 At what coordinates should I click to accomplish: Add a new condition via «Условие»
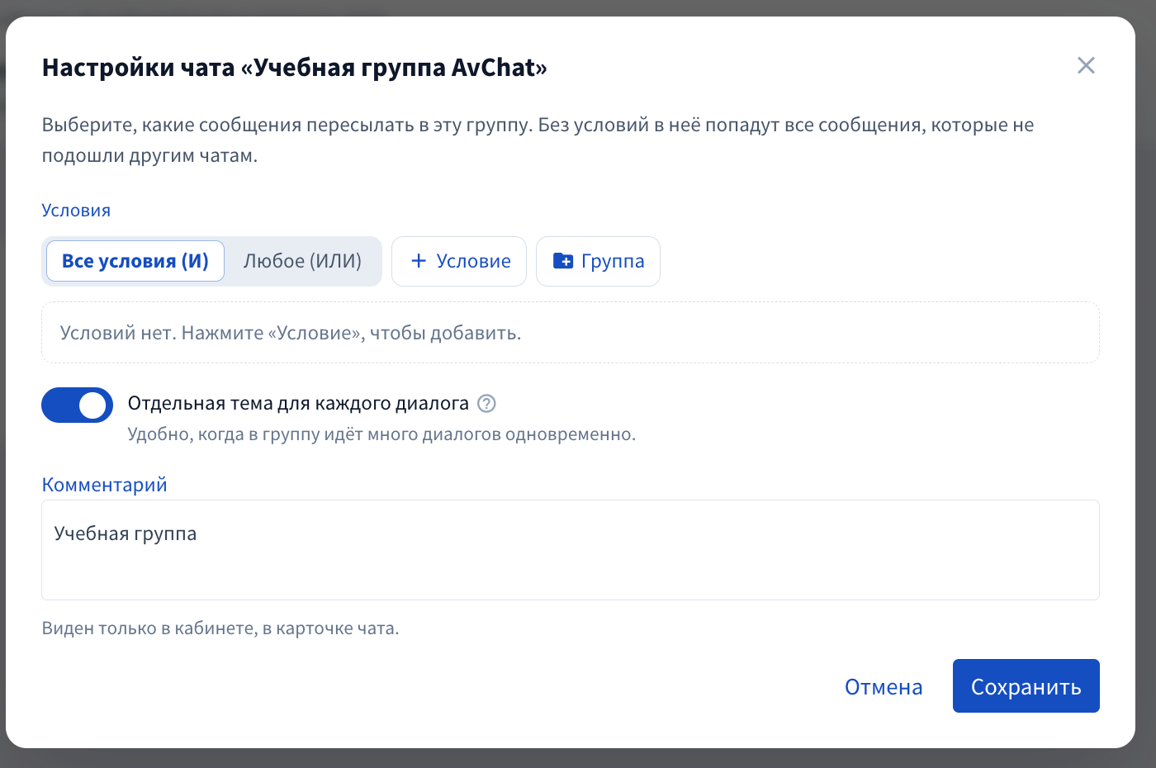459,261
